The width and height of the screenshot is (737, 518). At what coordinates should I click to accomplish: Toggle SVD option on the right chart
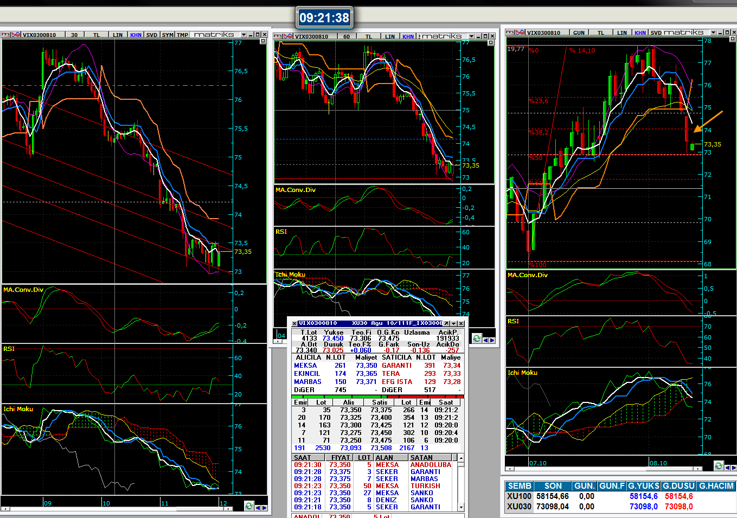click(656, 33)
